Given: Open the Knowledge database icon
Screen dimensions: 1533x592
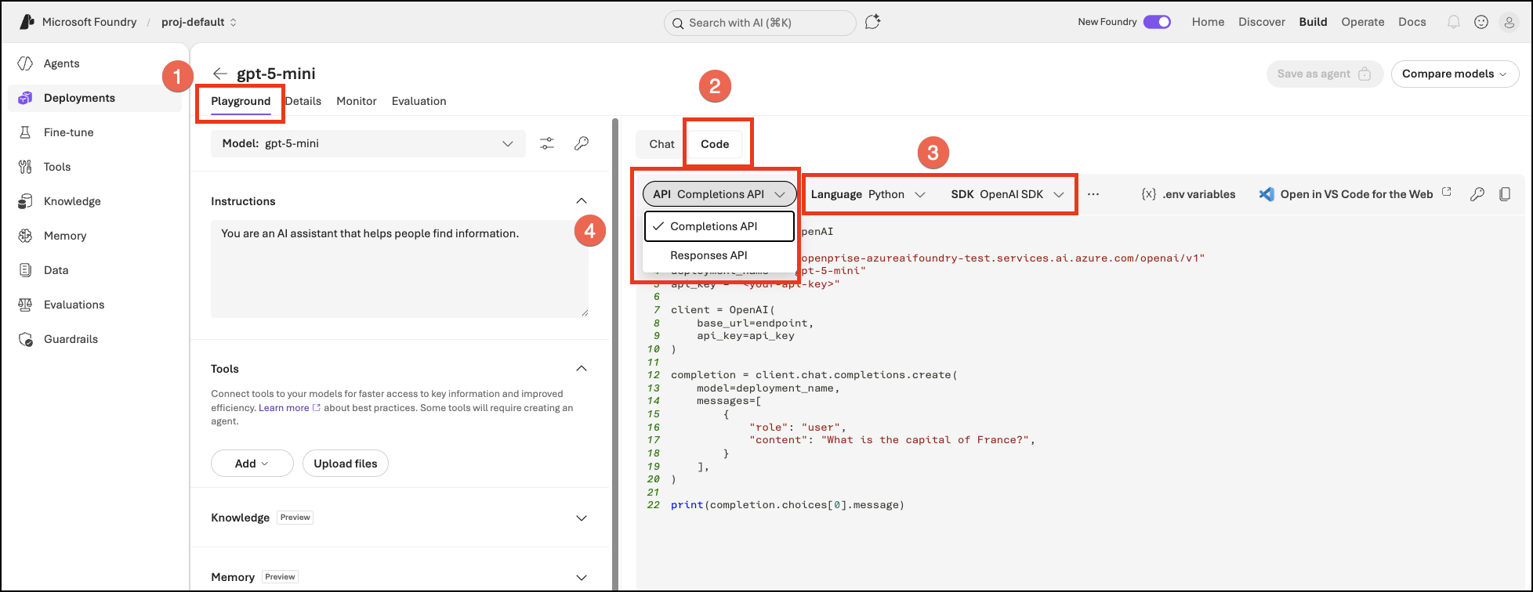Looking at the screenshot, I should click(x=26, y=201).
